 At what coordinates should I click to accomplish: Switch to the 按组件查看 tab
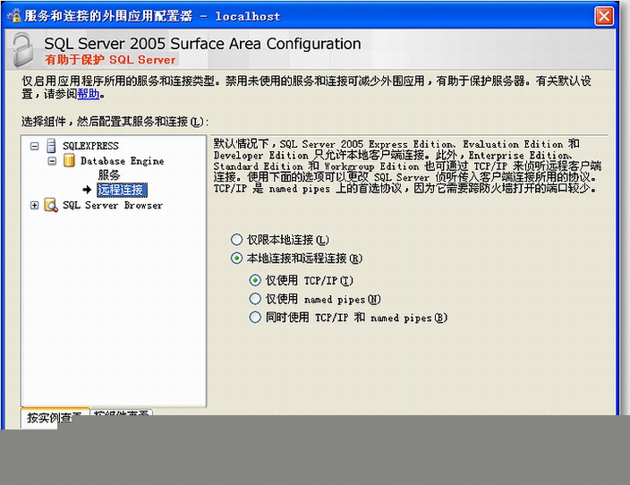tap(123, 416)
